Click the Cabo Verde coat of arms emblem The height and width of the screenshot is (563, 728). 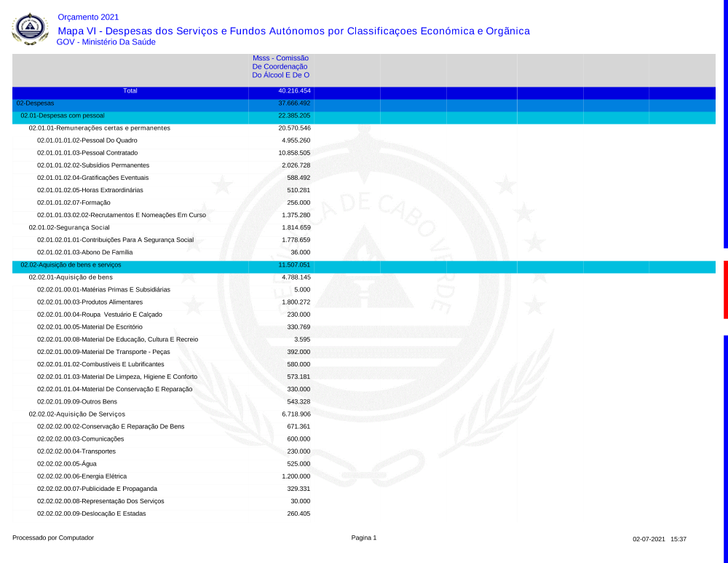pyautogui.click(x=30, y=29)
